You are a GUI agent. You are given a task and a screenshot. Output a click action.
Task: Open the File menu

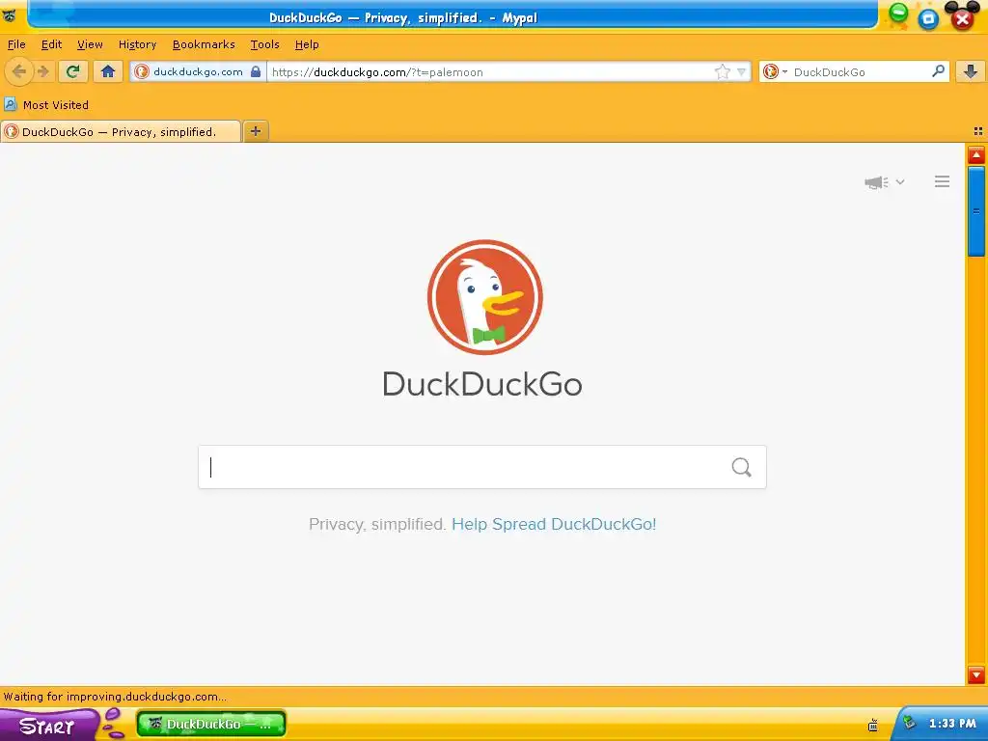(x=16, y=44)
